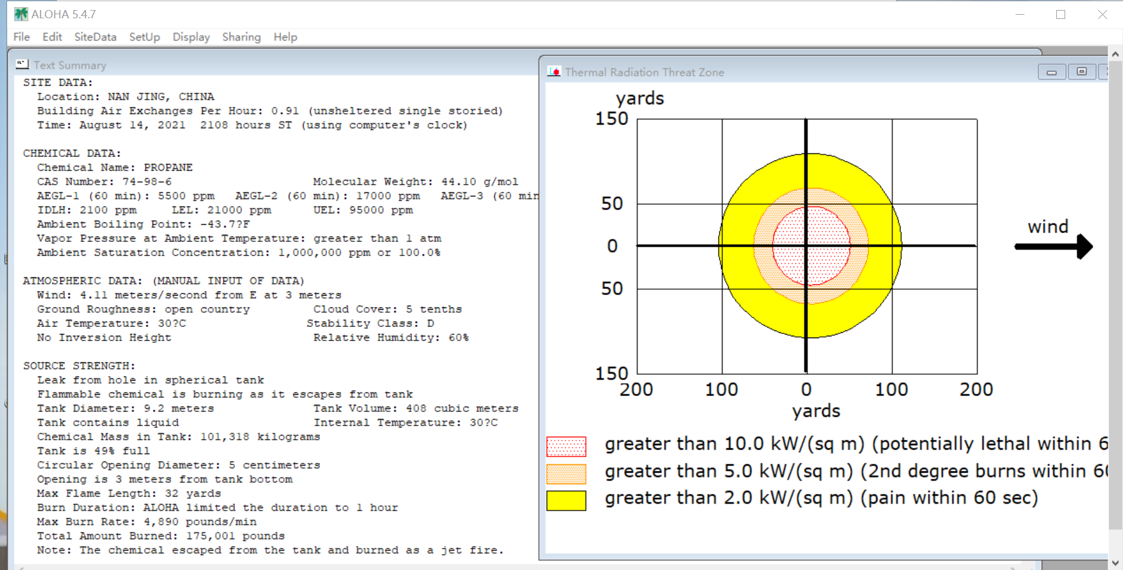Click the yellow 2.0 kW legend swatch

pos(566,500)
